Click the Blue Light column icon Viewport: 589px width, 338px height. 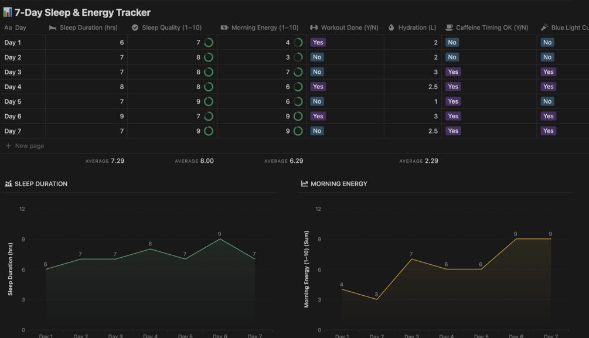click(544, 28)
